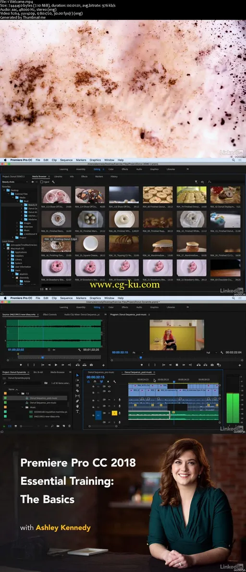Select the Hand tool
The width and height of the screenshot is (246, 572).
point(77,406)
